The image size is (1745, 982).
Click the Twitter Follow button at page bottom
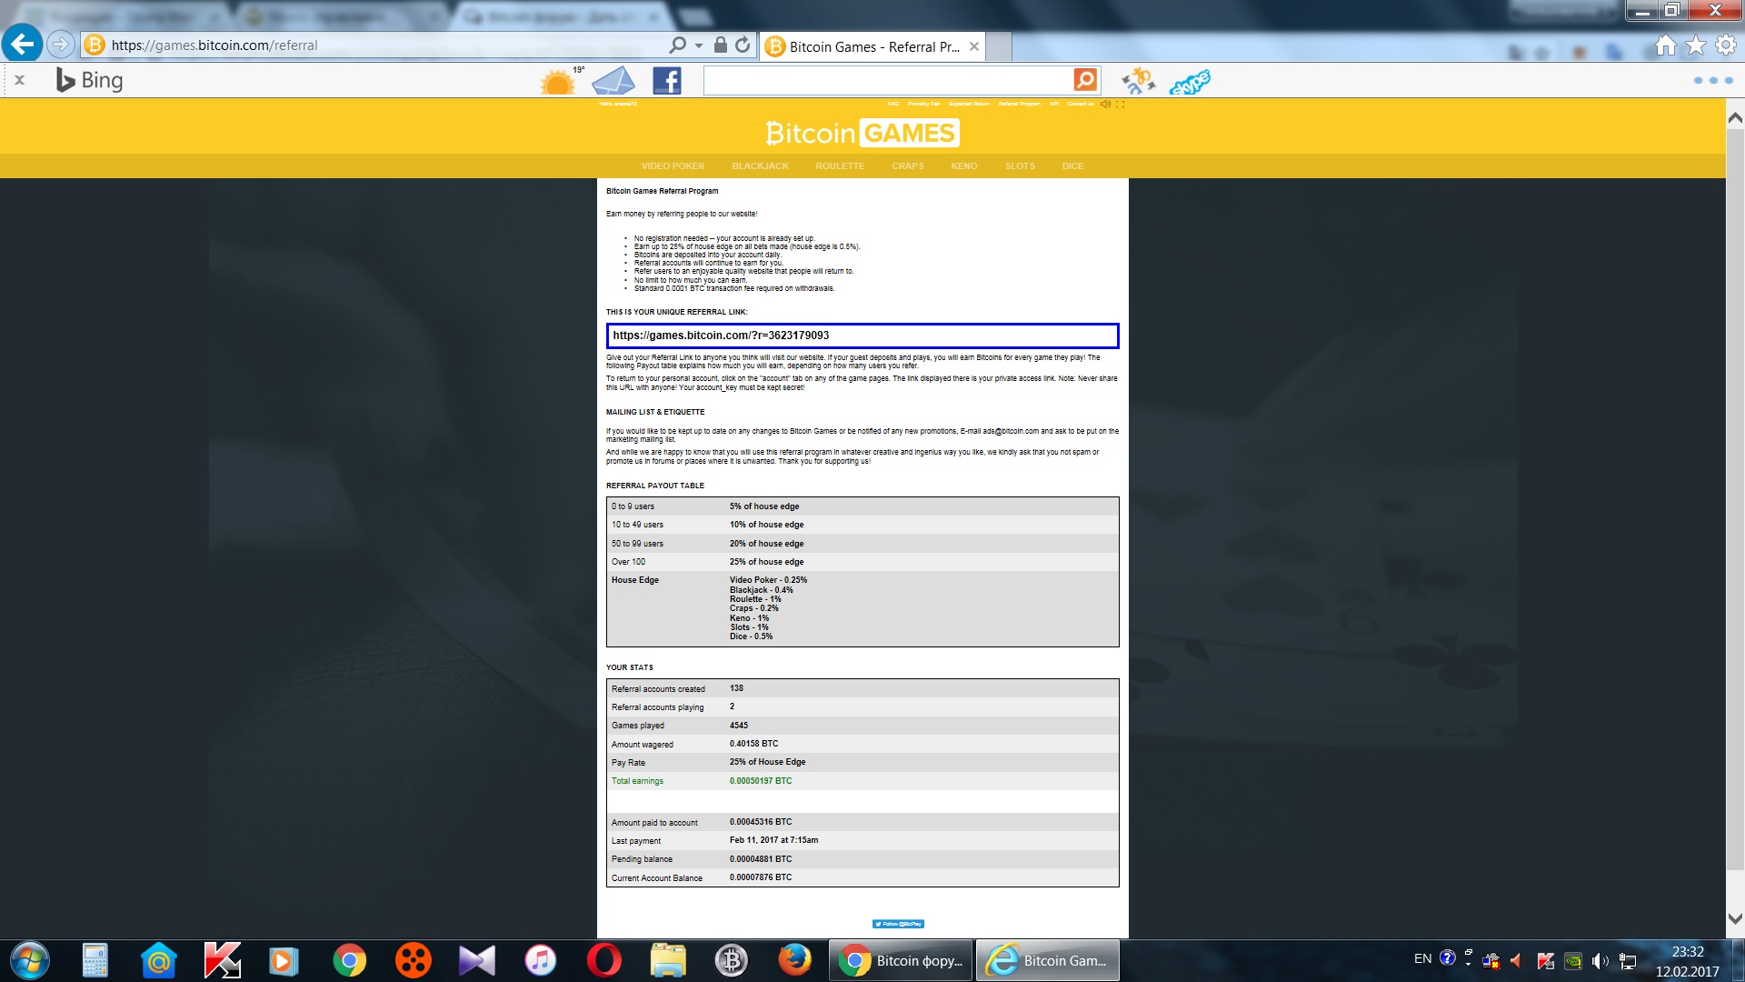click(898, 924)
